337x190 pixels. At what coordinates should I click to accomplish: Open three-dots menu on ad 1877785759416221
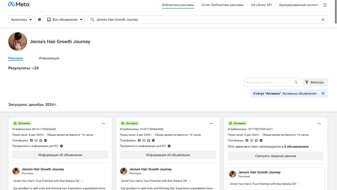pyautogui.click(x=319, y=124)
